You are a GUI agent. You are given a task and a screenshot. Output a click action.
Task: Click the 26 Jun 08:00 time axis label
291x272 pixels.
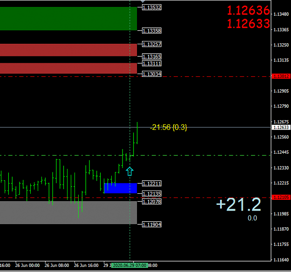[x=57, y=265]
